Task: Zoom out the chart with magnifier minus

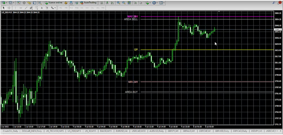Action: click(124, 3)
